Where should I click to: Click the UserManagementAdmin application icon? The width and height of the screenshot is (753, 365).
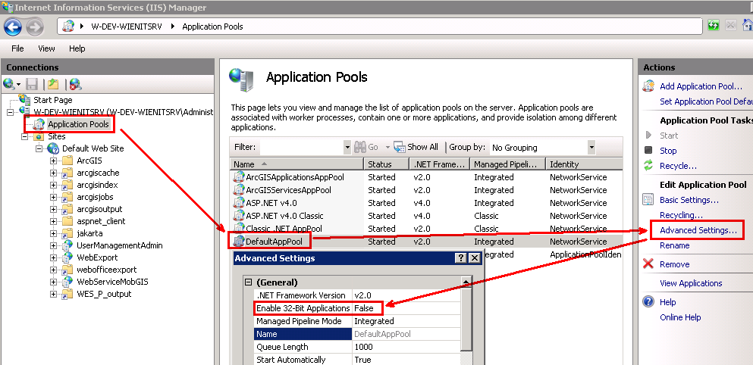[67, 245]
